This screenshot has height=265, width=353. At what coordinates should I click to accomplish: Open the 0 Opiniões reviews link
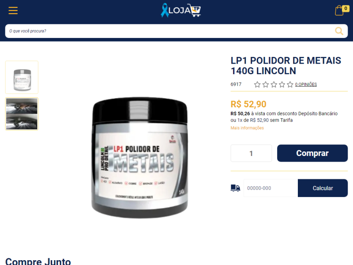tap(306, 84)
